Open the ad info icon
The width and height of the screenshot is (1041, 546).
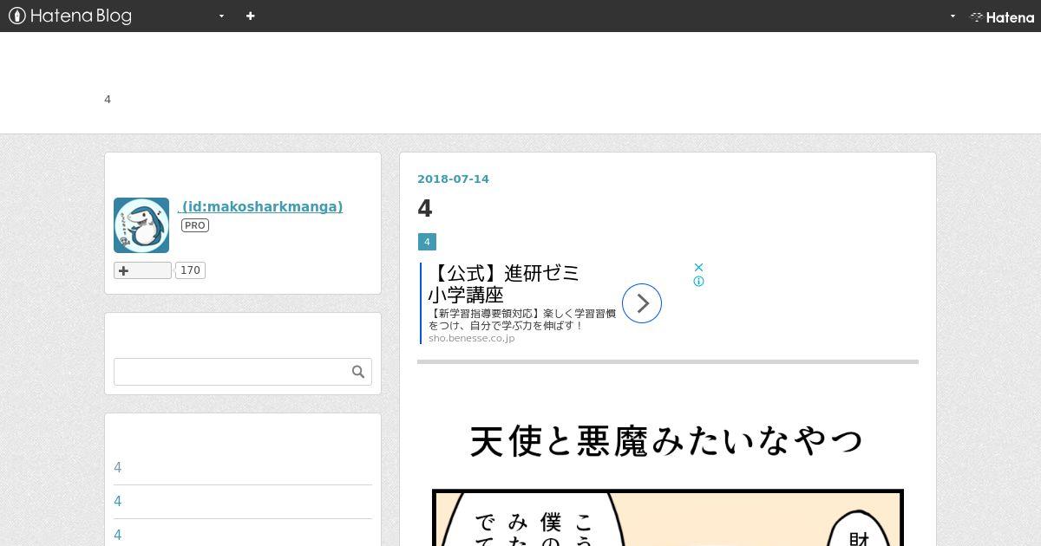coord(698,282)
